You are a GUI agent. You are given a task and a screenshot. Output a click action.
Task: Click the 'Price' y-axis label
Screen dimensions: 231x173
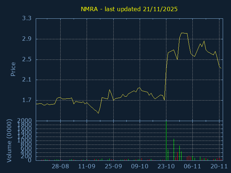(13, 69)
